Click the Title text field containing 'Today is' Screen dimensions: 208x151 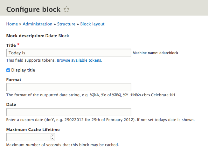click(x=69, y=53)
